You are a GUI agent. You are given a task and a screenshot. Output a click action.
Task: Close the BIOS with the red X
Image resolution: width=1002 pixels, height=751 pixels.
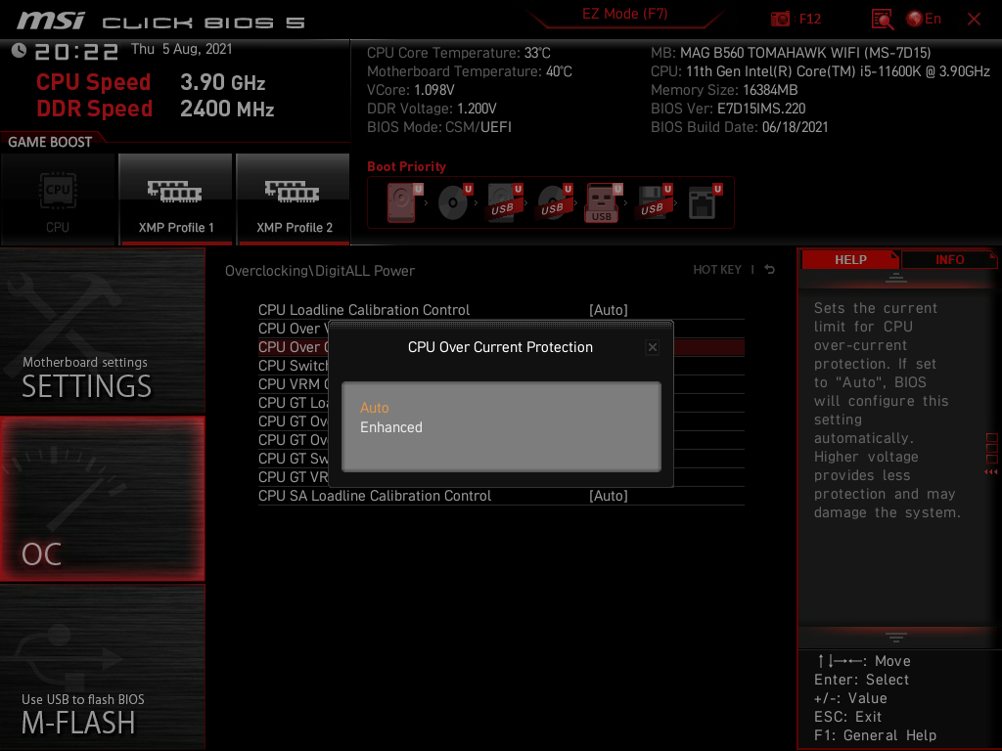(x=974, y=20)
